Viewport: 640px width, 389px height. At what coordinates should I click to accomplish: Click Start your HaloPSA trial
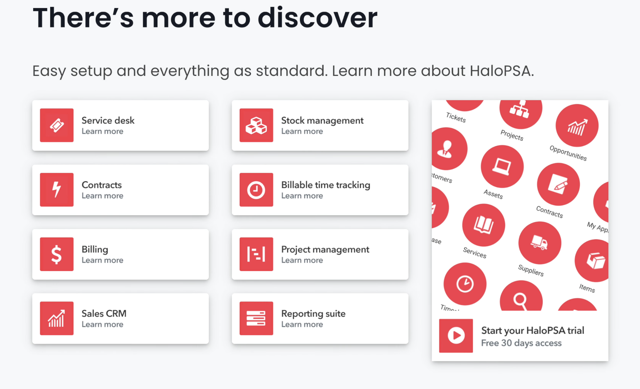533,330
